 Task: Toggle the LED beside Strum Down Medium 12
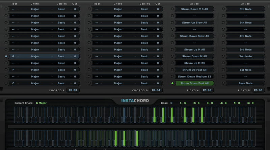(x=172, y=77)
